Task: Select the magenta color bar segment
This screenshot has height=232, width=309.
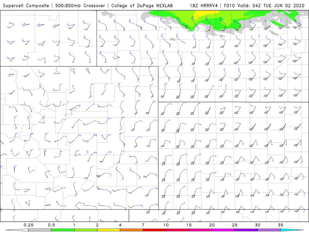Action: point(223,230)
